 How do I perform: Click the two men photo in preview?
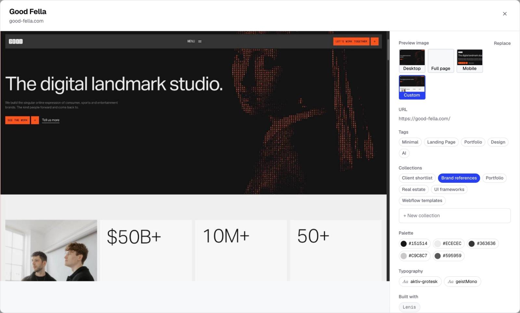tap(51, 251)
